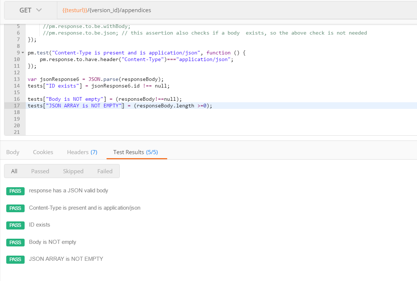Select the All results filter

point(14,171)
